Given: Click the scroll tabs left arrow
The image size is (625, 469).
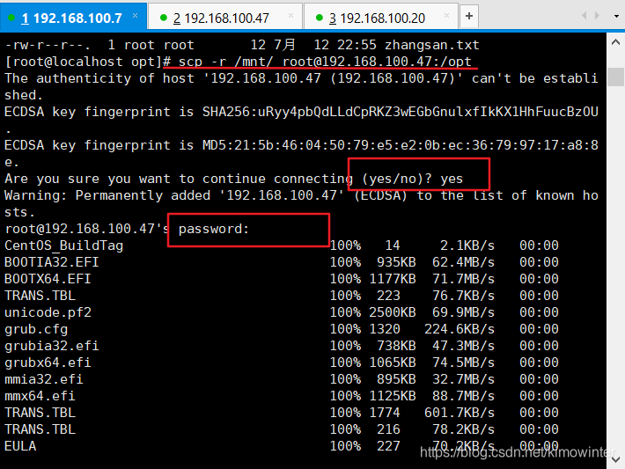Looking at the screenshot, I should 585,16.
